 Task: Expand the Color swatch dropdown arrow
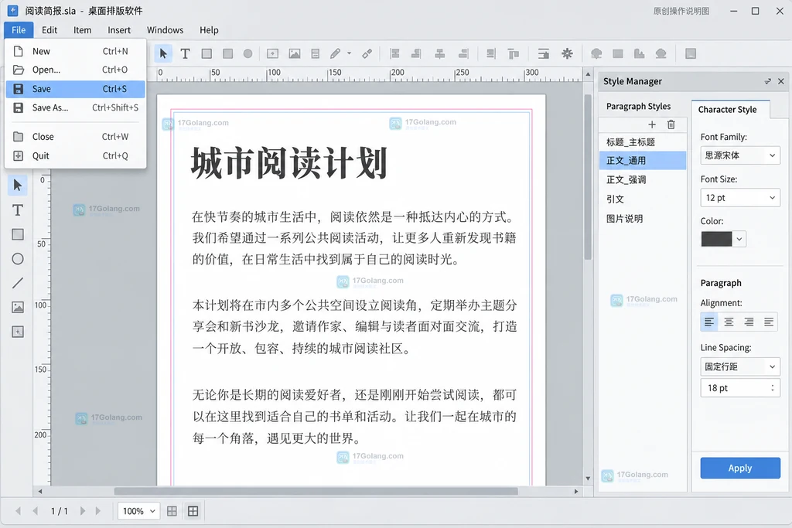coord(739,240)
